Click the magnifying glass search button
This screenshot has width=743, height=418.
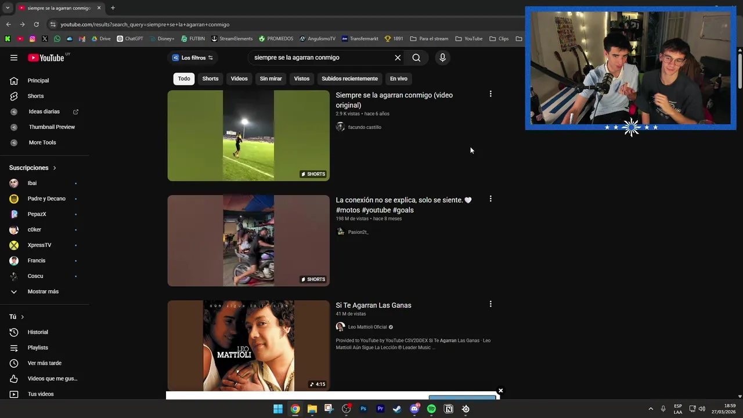click(416, 57)
